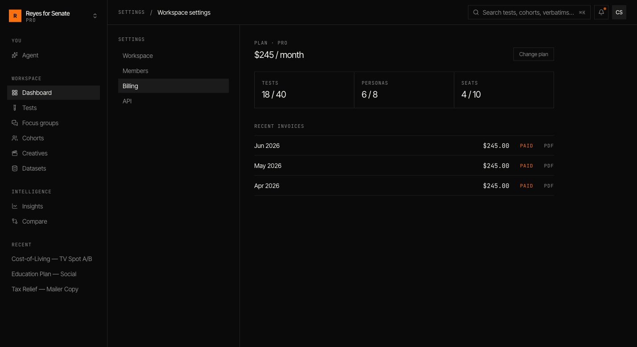Click the Tests 18 / 40 usage card

304,90
